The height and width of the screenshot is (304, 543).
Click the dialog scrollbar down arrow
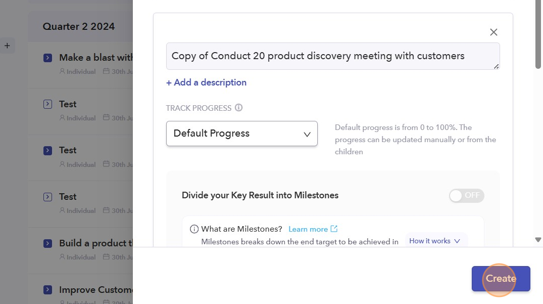[x=538, y=240]
